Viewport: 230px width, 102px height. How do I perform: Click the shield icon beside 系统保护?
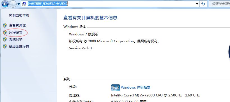point(5,39)
